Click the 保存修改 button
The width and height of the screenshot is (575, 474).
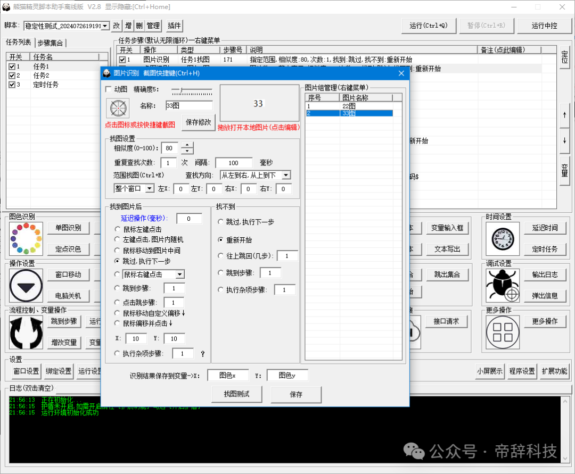198,122
